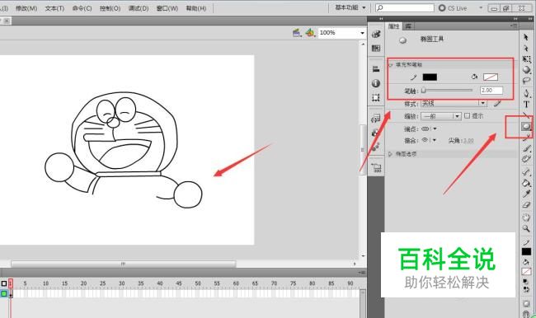Screen dimensions: 536x318
Task: Select the Zoom magnifier tool
Action: pyautogui.click(x=526, y=228)
